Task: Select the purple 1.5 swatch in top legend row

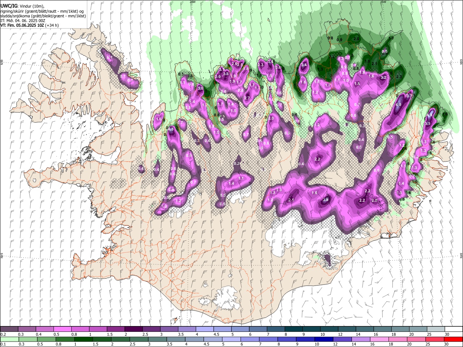Action: click(x=116, y=329)
